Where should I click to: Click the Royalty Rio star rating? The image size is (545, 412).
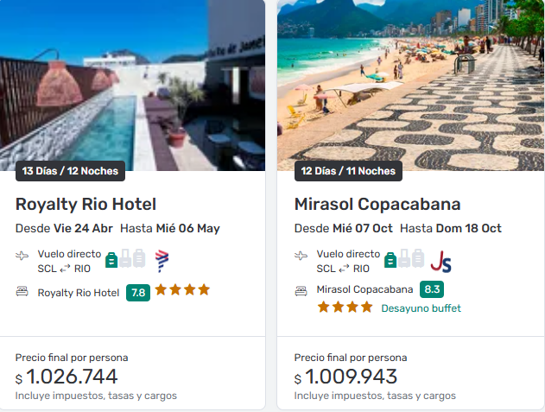click(x=182, y=290)
